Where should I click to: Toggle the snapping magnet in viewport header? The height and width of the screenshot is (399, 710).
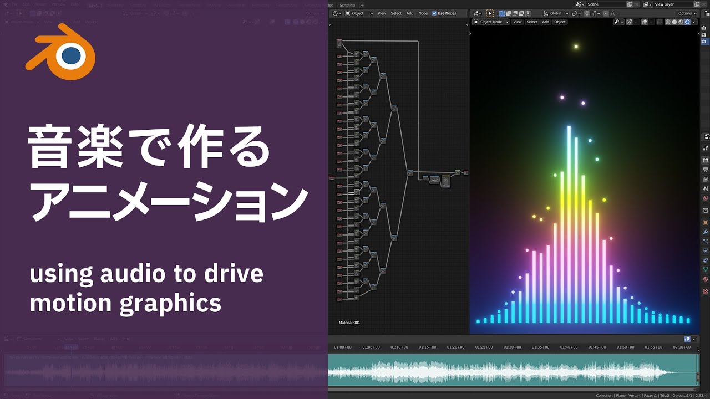586,13
